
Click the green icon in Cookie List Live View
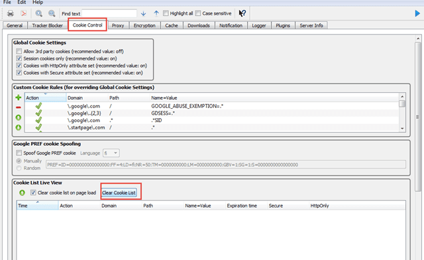pyautogui.click(x=22, y=192)
